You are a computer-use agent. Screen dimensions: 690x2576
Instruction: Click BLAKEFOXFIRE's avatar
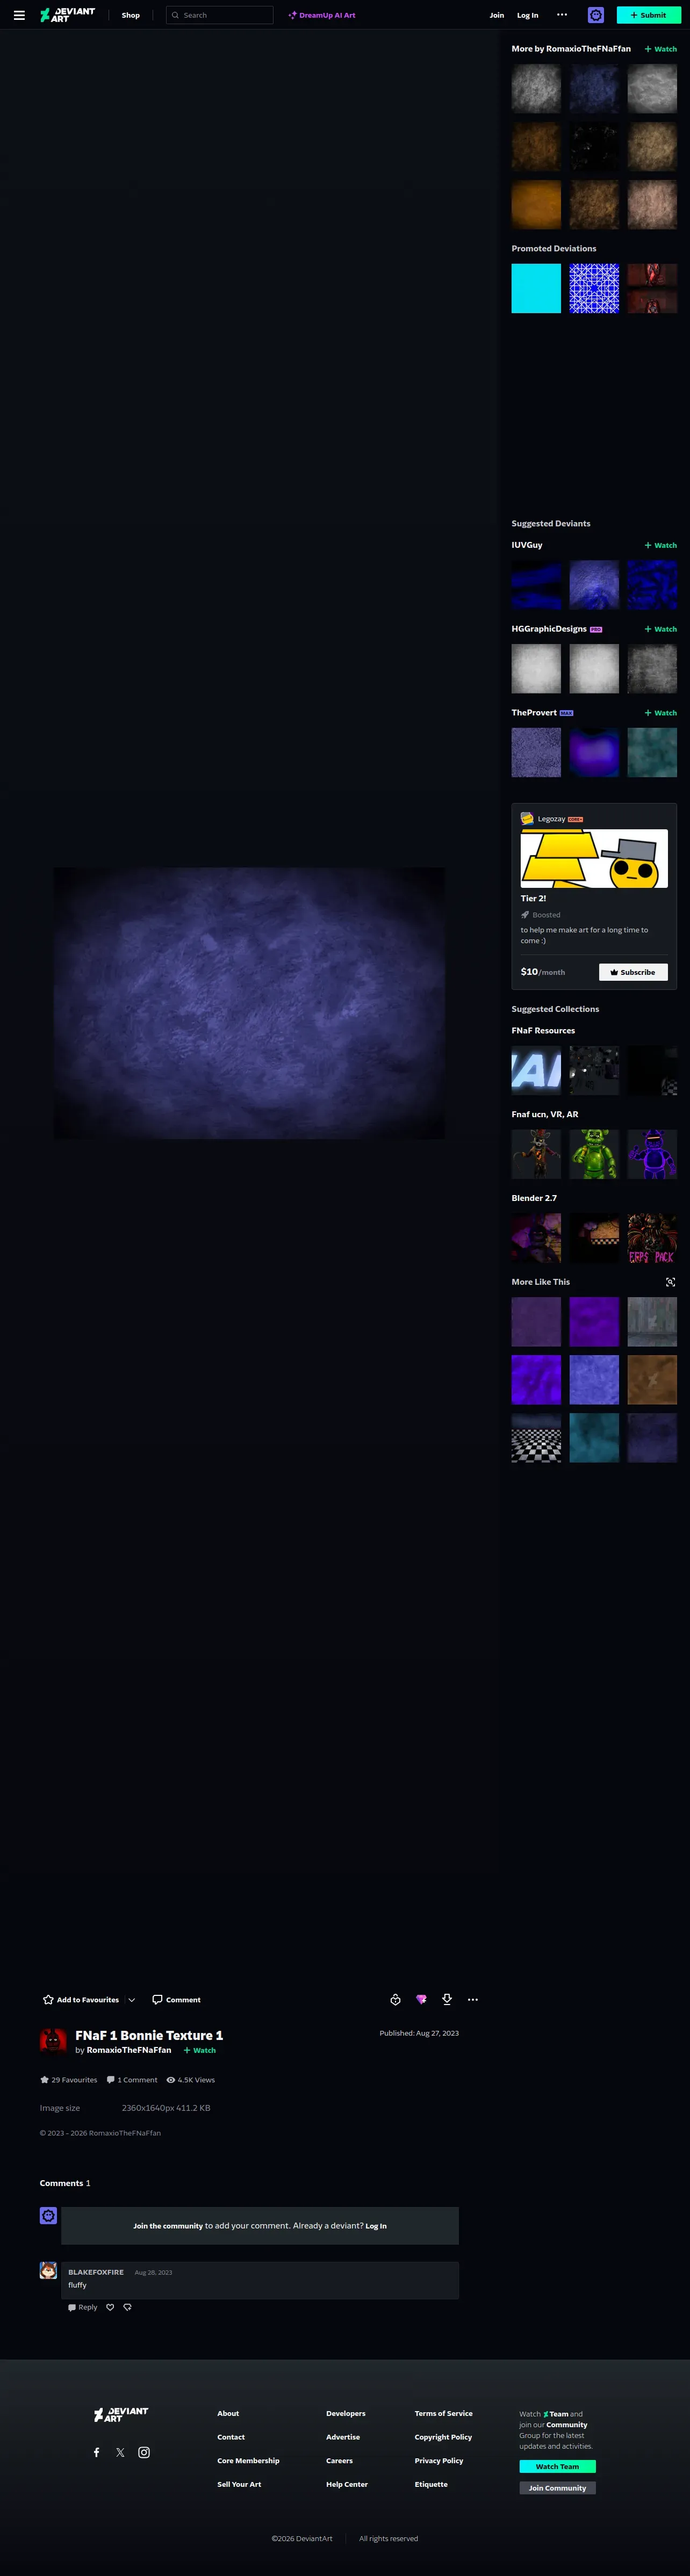48,2270
